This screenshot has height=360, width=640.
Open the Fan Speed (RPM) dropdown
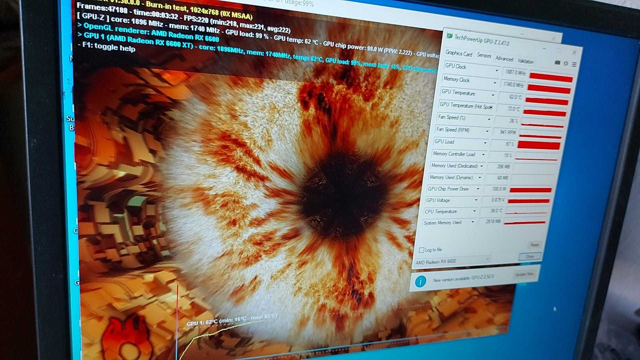[487, 131]
